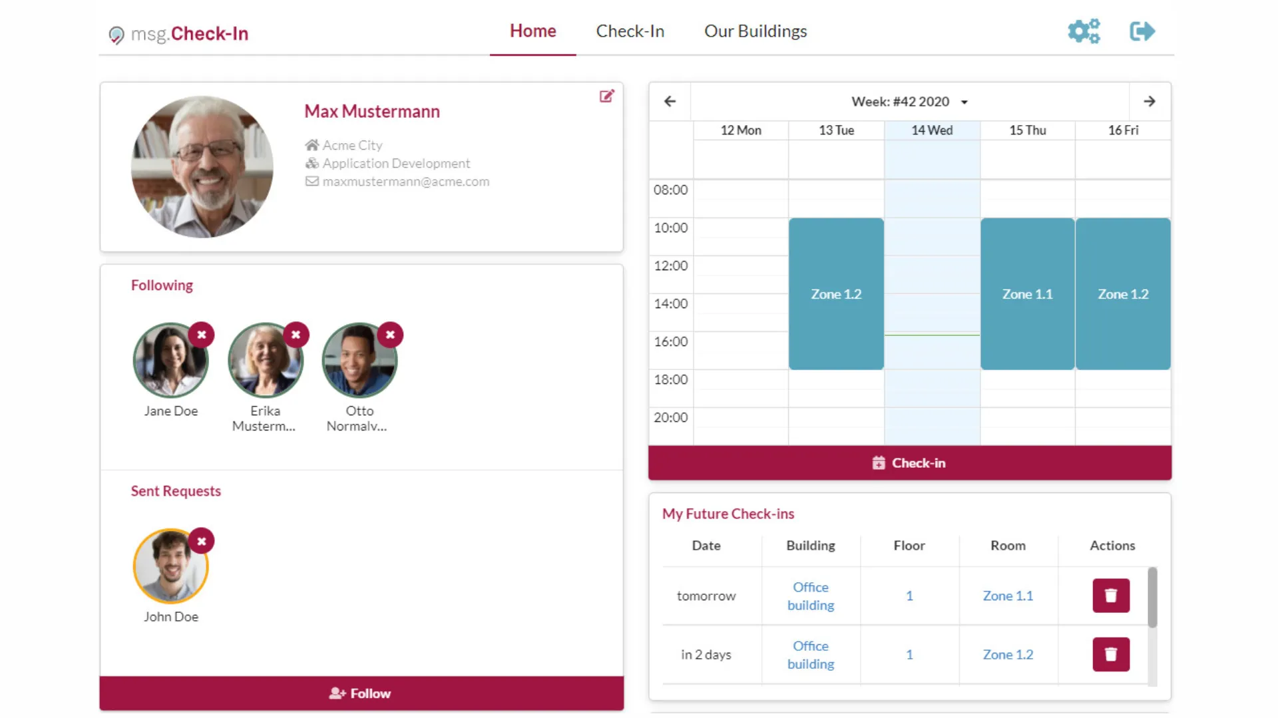Click the red Check-in button
Screen dimensions: 1278x718
[x=909, y=463]
